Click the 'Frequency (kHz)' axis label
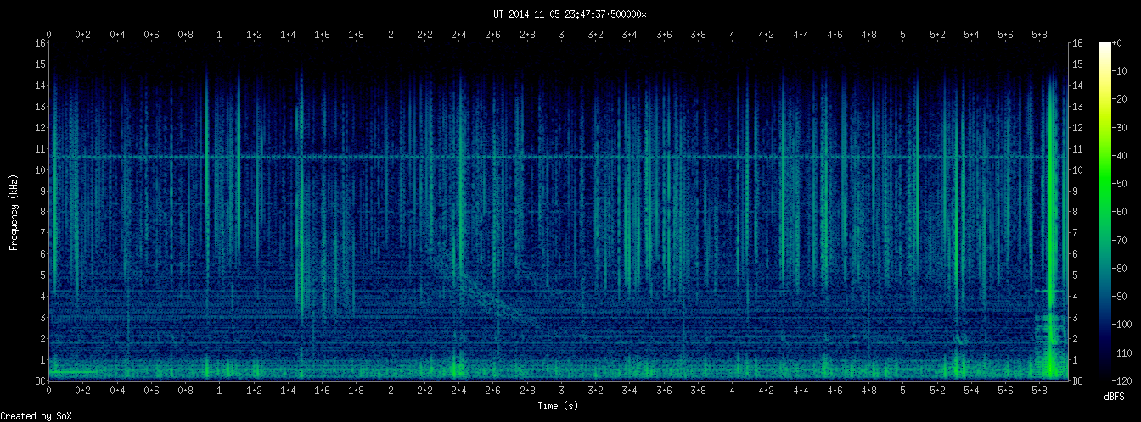Image resolution: width=1141 pixels, height=422 pixels. [x=14, y=212]
